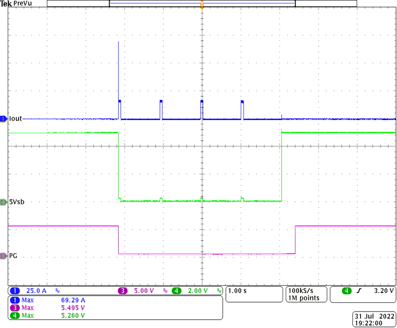Click the bandwidth limit icon after 2.00 V
The height and width of the screenshot is (328, 397).
(219, 291)
